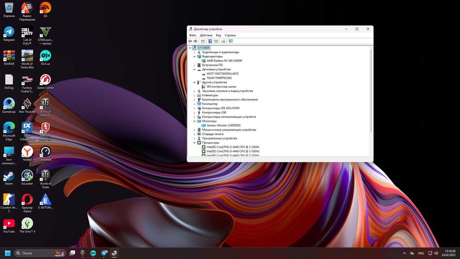460x259 pixels.
Task: Open the Speedtest desktop icon
Action: tap(45, 152)
